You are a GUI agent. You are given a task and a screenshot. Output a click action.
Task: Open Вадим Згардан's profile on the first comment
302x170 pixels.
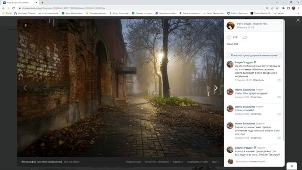click(x=243, y=62)
